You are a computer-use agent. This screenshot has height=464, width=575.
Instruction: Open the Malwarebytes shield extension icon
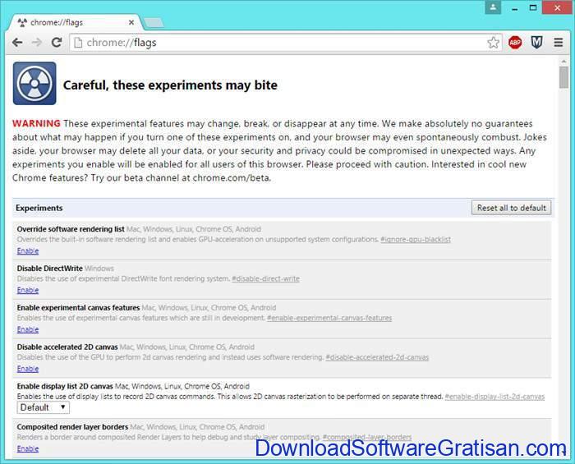[x=536, y=43]
